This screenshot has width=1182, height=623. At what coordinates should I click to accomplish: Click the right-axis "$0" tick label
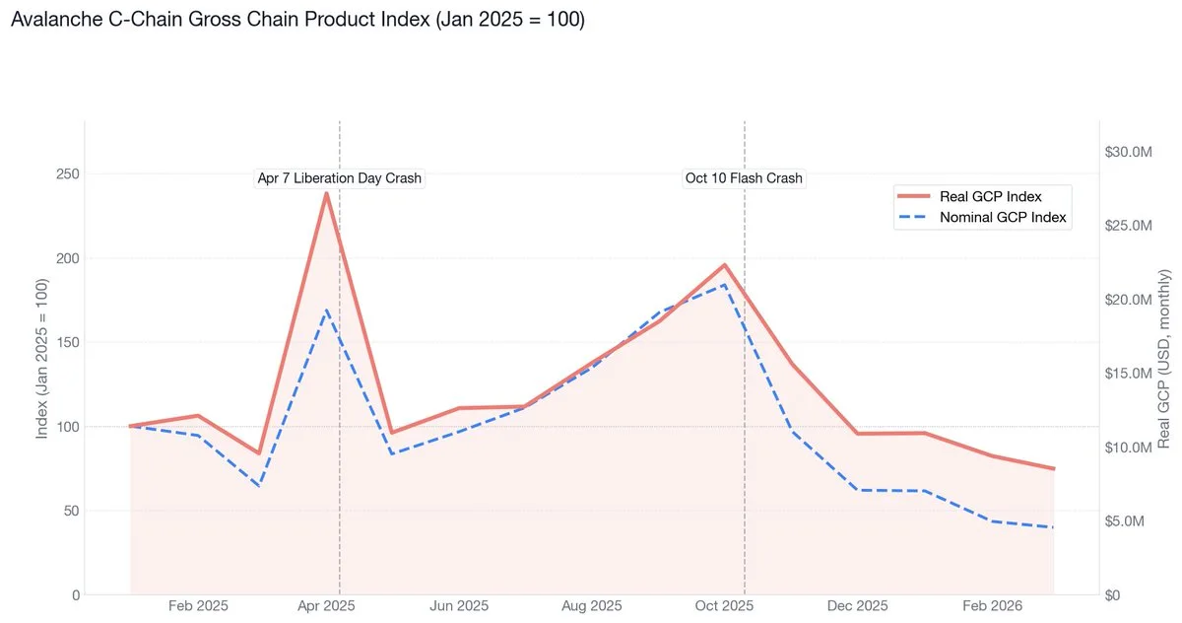(1114, 595)
